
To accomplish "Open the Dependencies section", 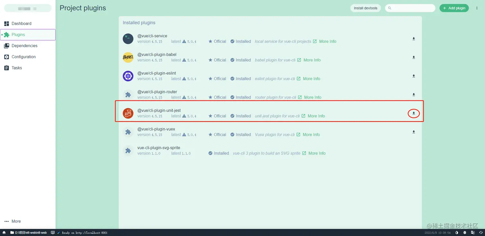I will [x=28, y=46].
